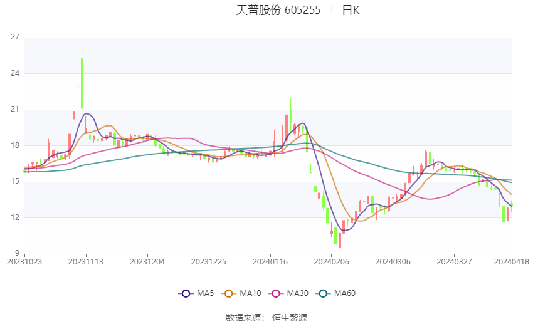Hide the MA60 line via its label
Viewport: 533px width, 324px height.
tap(345, 293)
